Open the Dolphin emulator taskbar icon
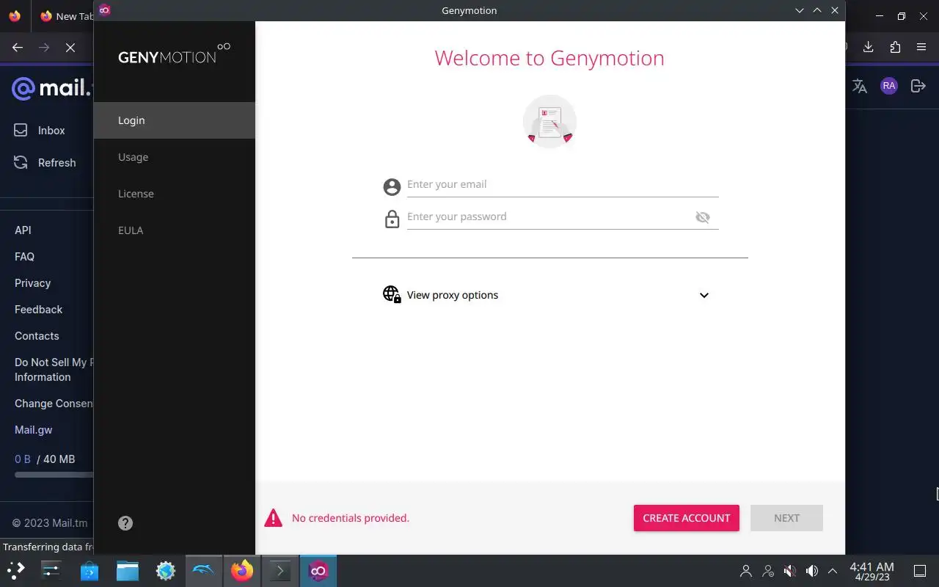The width and height of the screenshot is (939, 587). [204, 570]
